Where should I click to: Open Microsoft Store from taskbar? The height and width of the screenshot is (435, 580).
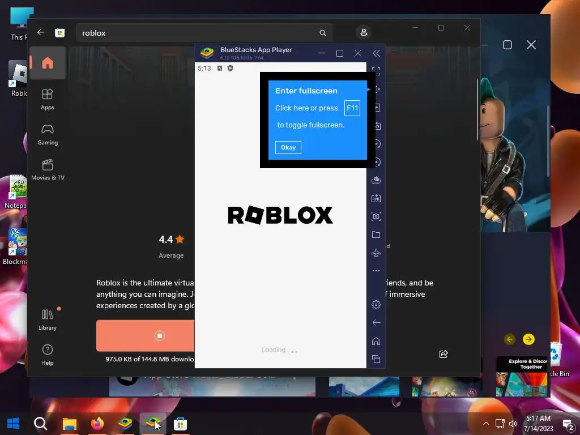tap(180, 424)
